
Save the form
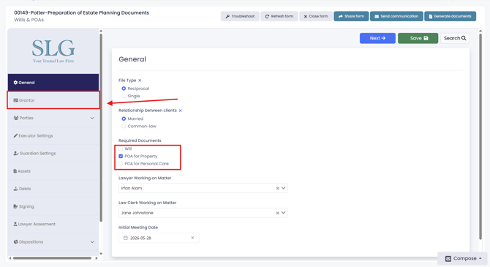(418, 38)
